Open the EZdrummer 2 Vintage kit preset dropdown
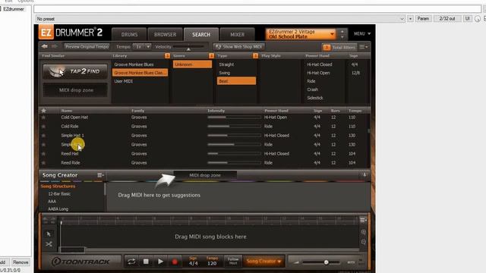Image resolution: width=486 pixels, height=273 pixels. (301, 34)
